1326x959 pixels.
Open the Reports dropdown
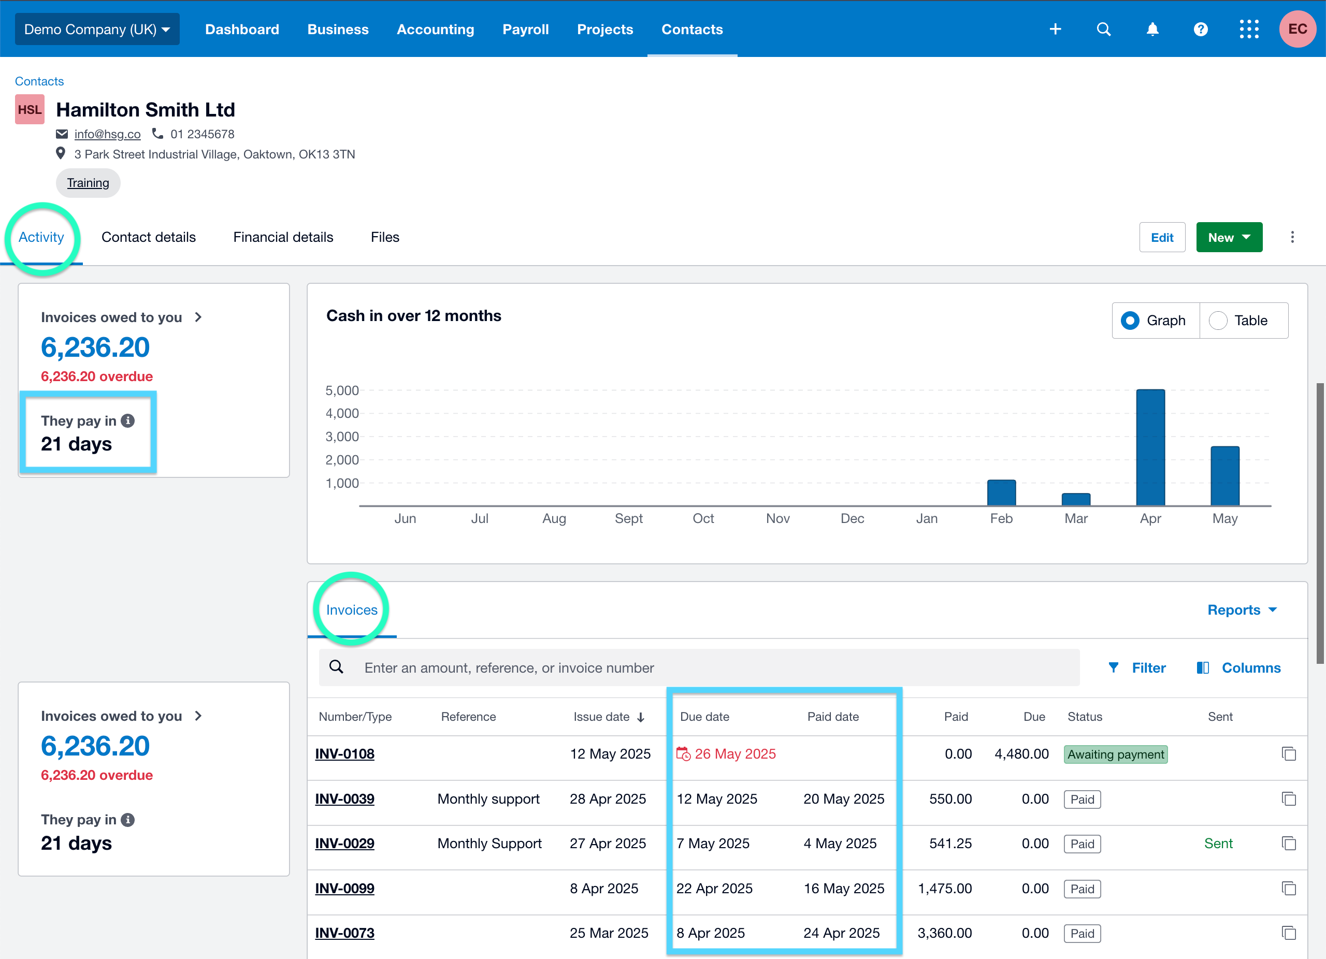[x=1242, y=609]
